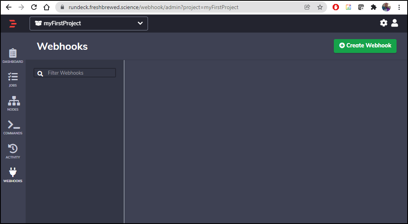Click the Rundeck logo icon
408x224 pixels.
pyautogui.click(x=13, y=23)
